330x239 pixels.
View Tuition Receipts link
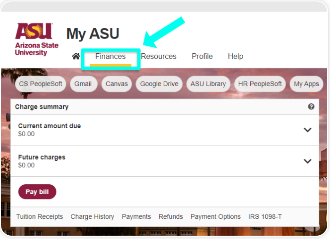40,216
